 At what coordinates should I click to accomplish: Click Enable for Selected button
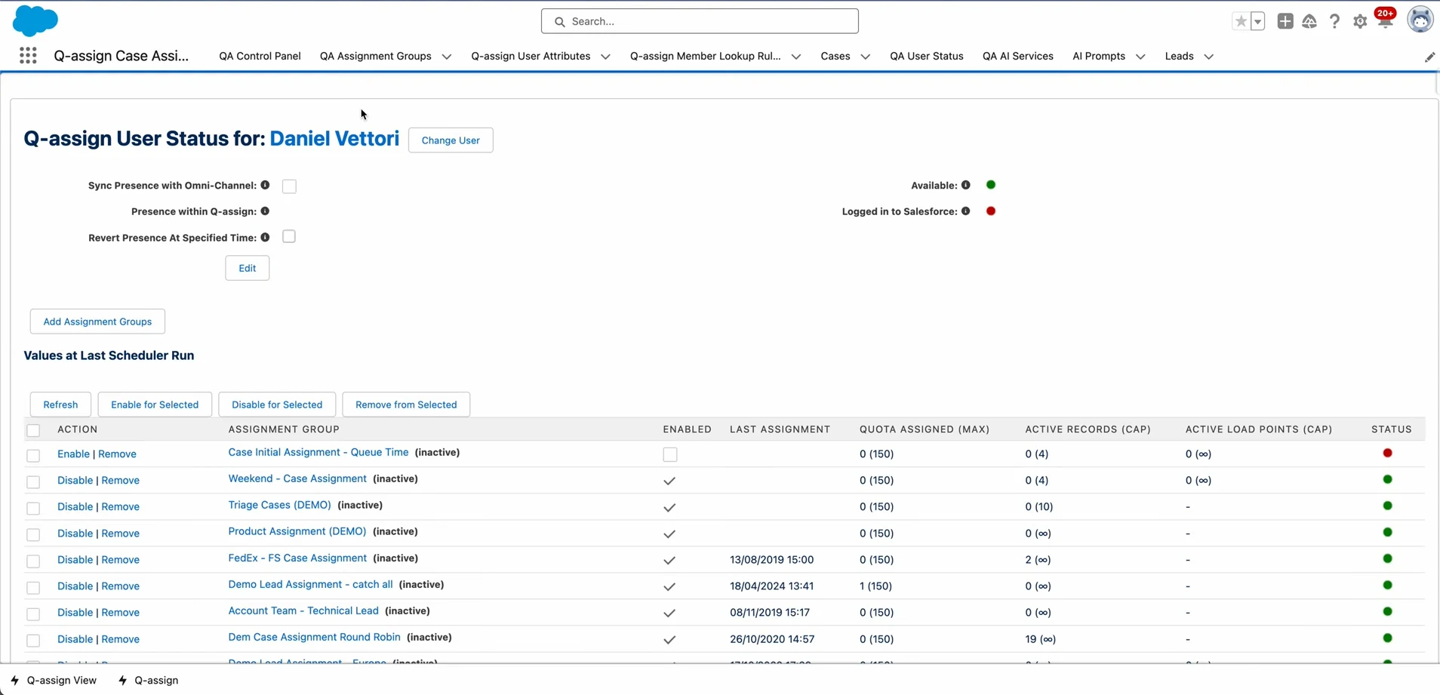pyautogui.click(x=155, y=404)
